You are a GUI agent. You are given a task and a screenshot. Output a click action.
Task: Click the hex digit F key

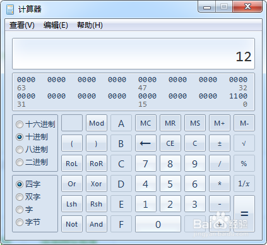pyautogui.click(x=121, y=224)
